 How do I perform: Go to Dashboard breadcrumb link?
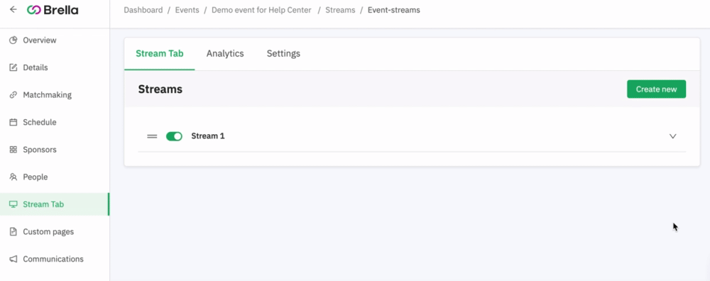[143, 10]
